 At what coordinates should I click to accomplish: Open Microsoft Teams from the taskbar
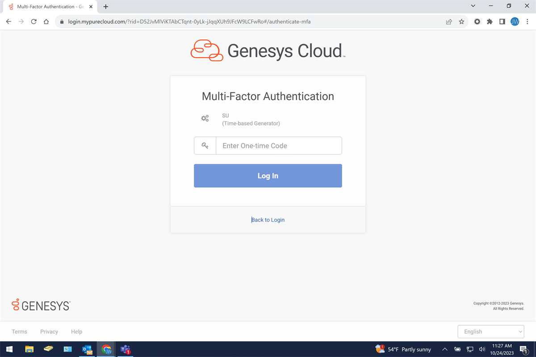(125, 349)
